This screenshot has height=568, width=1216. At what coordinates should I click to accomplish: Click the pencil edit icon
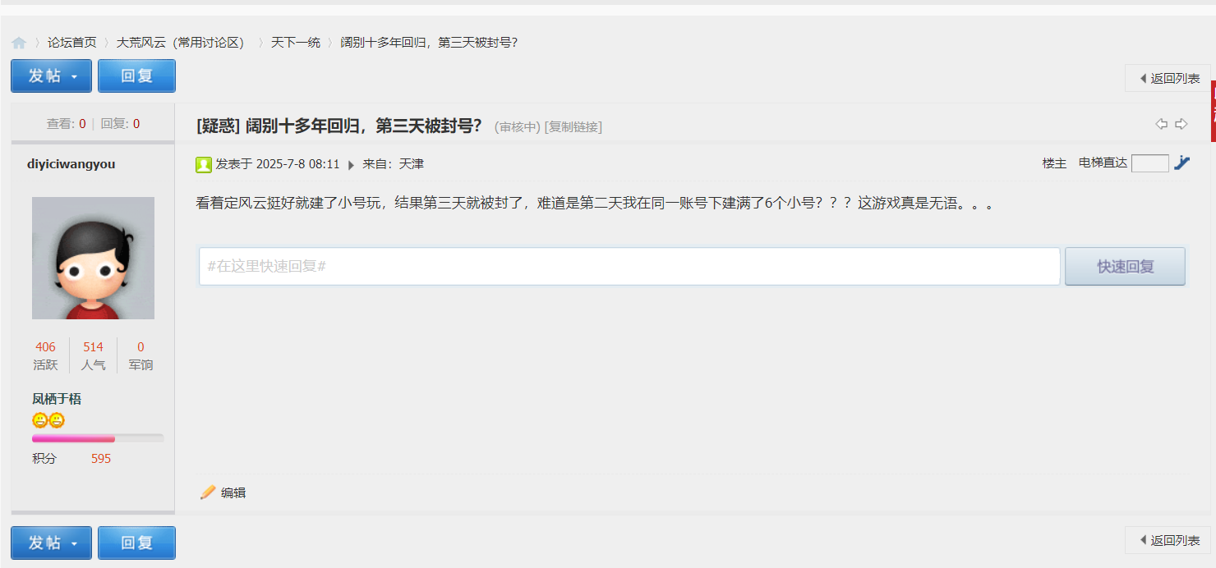click(x=208, y=492)
